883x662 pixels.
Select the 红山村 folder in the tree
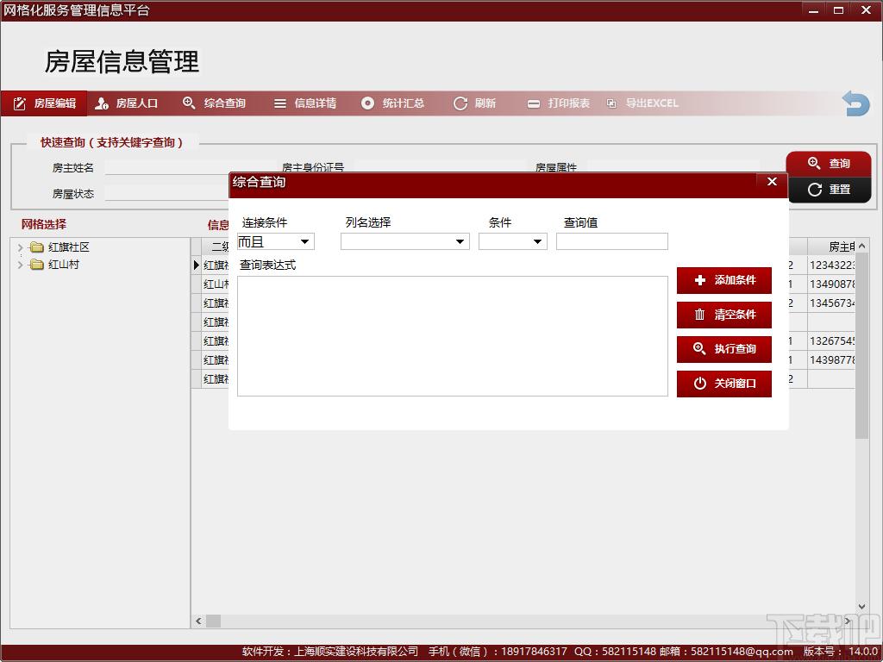coord(54,265)
